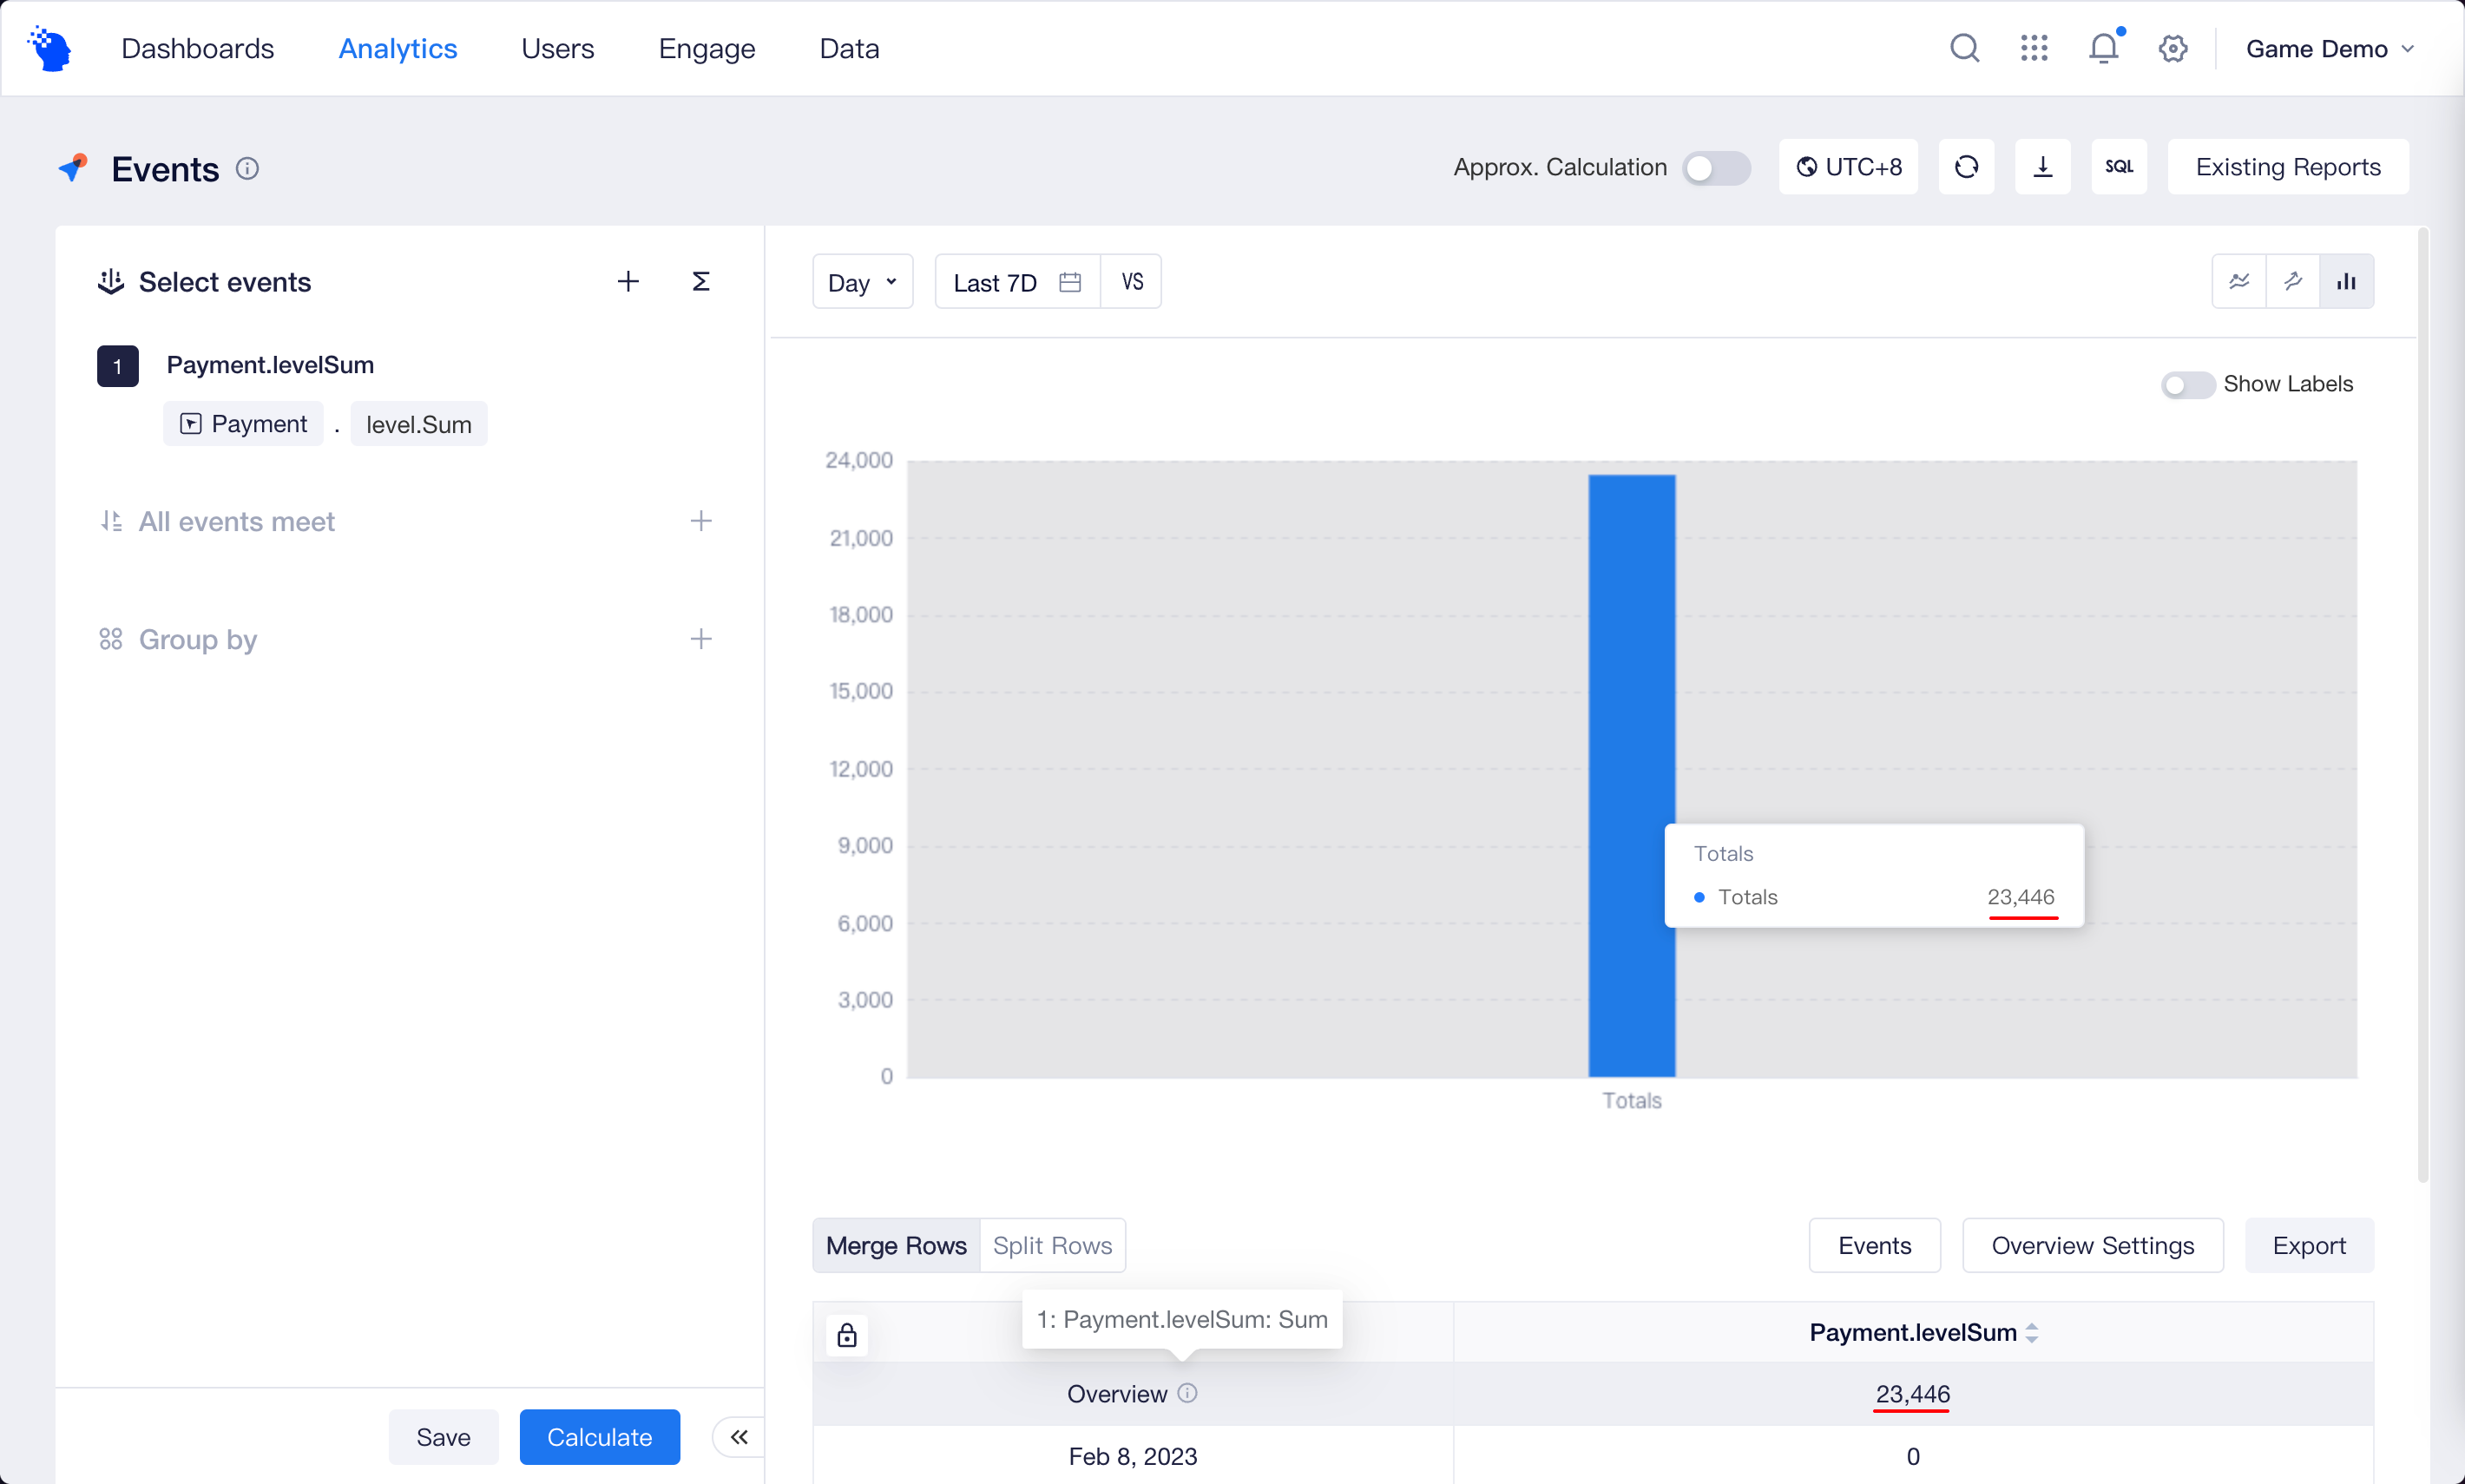The image size is (2465, 1484).
Task: Open the Dashboards menu
Action: click(197, 48)
